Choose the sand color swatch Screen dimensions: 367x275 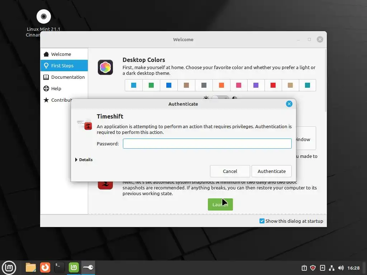[290, 85]
